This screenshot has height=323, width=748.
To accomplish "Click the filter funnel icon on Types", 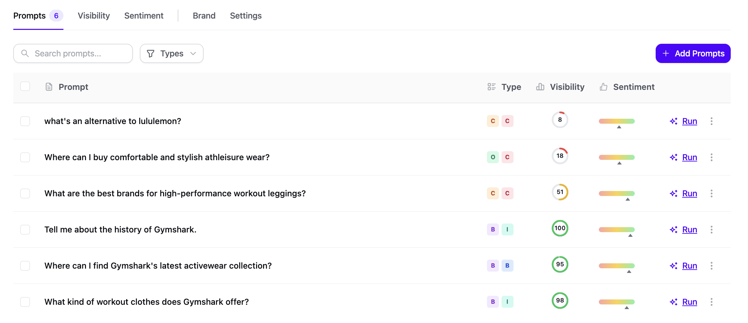I will [x=151, y=53].
